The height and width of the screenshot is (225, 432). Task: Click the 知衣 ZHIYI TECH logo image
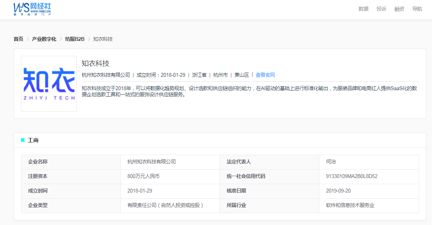coord(49,84)
